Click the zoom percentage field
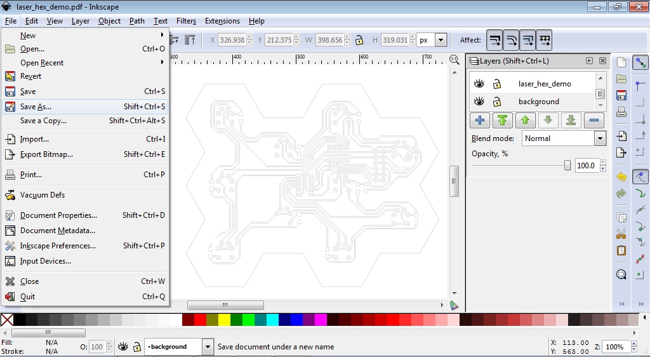Image resolution: width=650 pixels, height=357 pixels. pos(615,347)
